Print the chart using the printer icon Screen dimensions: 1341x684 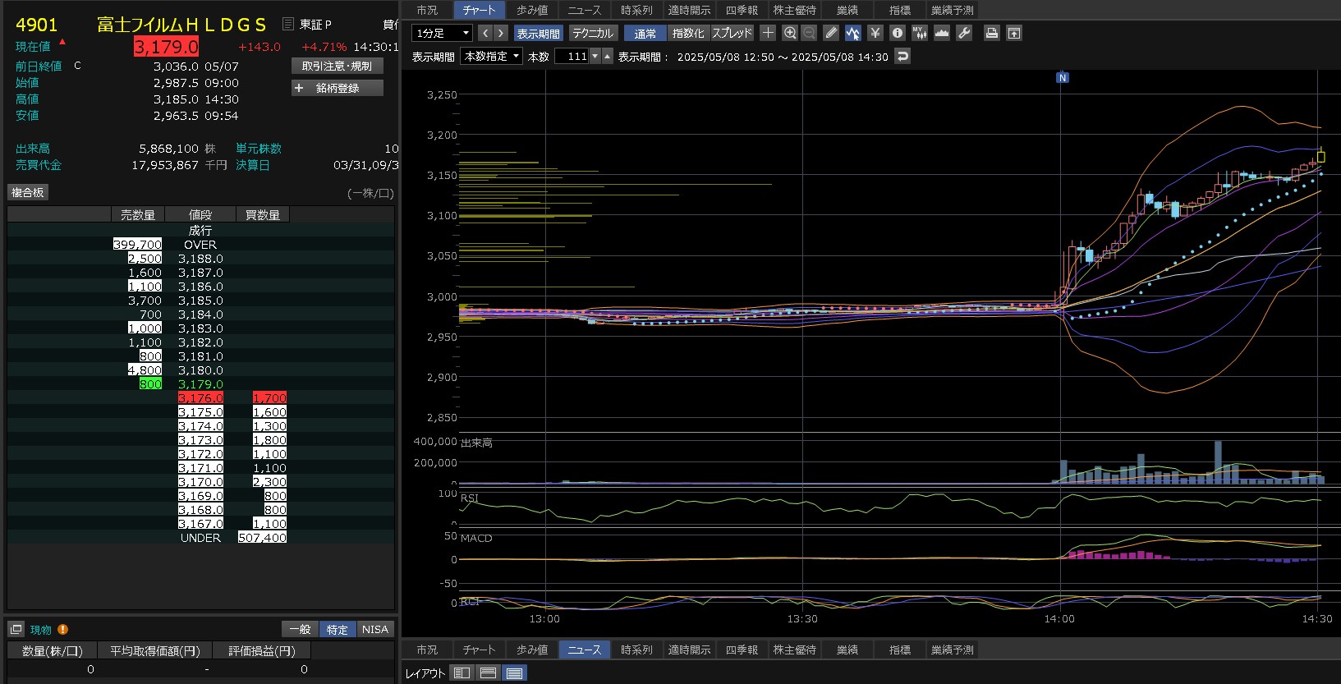(992, 33)
